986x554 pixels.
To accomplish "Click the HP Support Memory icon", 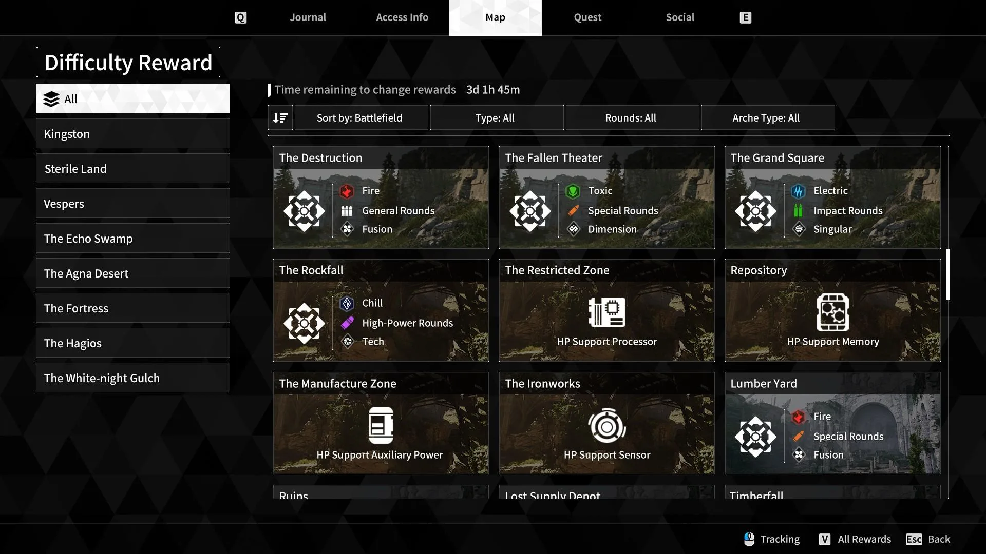I will click(x=832, y=312).
